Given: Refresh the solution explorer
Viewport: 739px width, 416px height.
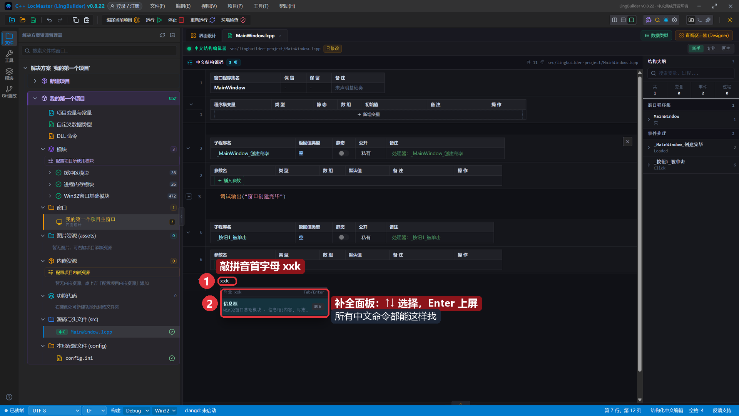Looking at the screenshot, I should (x=162, y=35).
